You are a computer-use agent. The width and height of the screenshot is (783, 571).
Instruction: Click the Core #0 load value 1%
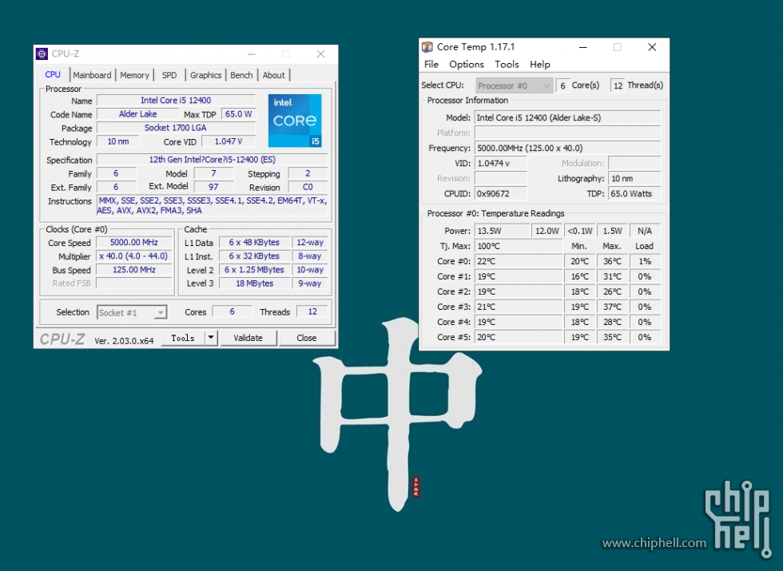click(645, 261)
